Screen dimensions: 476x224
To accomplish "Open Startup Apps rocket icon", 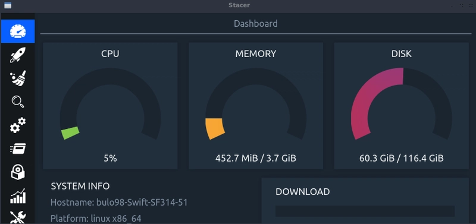I will pos(18,55).
